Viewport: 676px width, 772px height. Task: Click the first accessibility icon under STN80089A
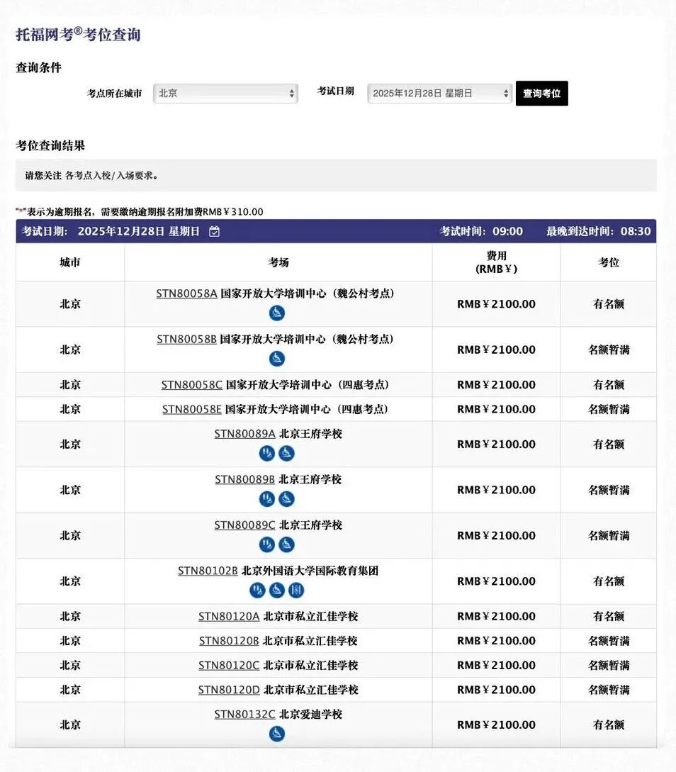pos(267,454)
